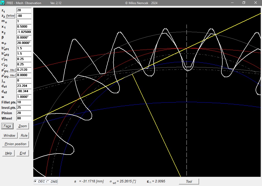Click the ρ*fP1 field showing 0.2120
Viewport: 262px width, 186px height.
pos(24,70)
